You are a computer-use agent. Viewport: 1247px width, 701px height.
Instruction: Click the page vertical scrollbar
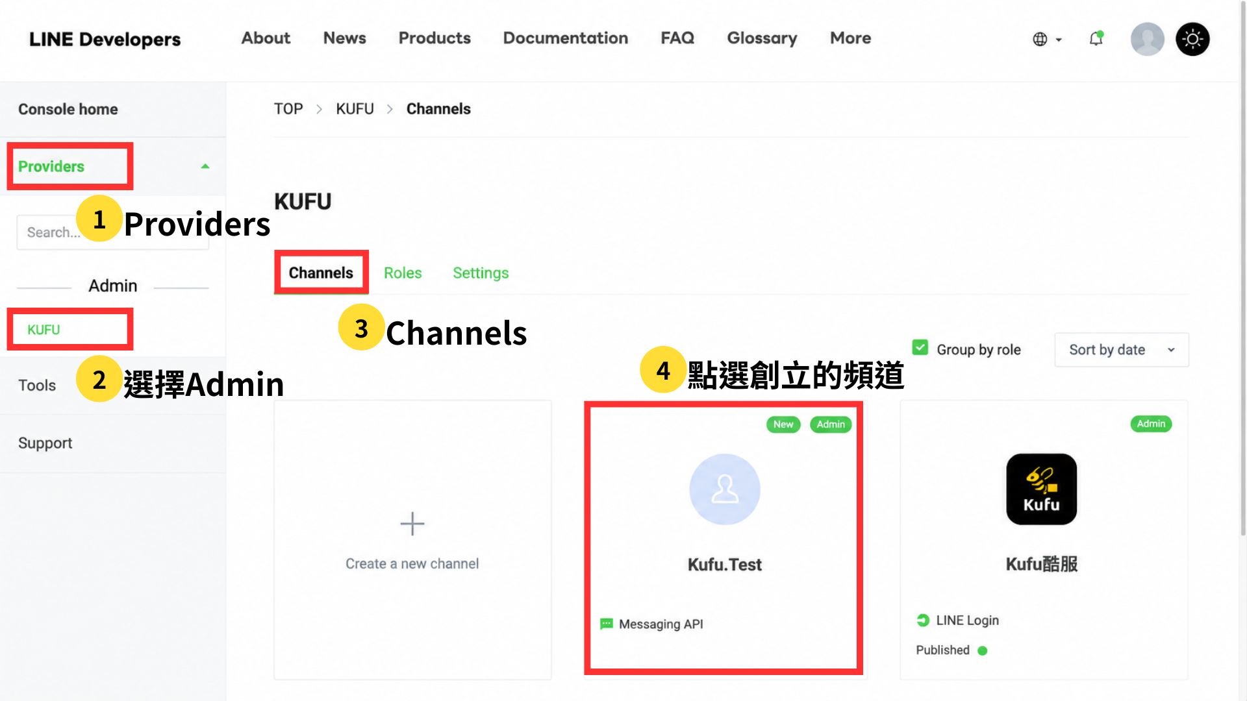(x=1242, y=269)
